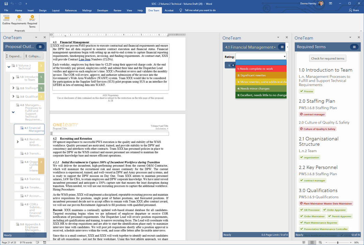Image resolution: width=364 pixels, height=245 pixels.
Task: Click the Save icon in title bar
Action: pos(6,4)
